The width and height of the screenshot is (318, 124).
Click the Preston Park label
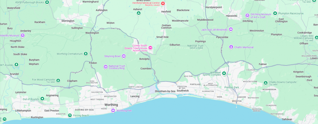(232, 87)
